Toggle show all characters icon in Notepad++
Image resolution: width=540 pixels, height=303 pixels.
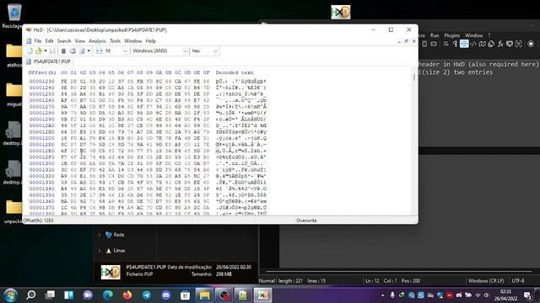[x=455, y=44]
